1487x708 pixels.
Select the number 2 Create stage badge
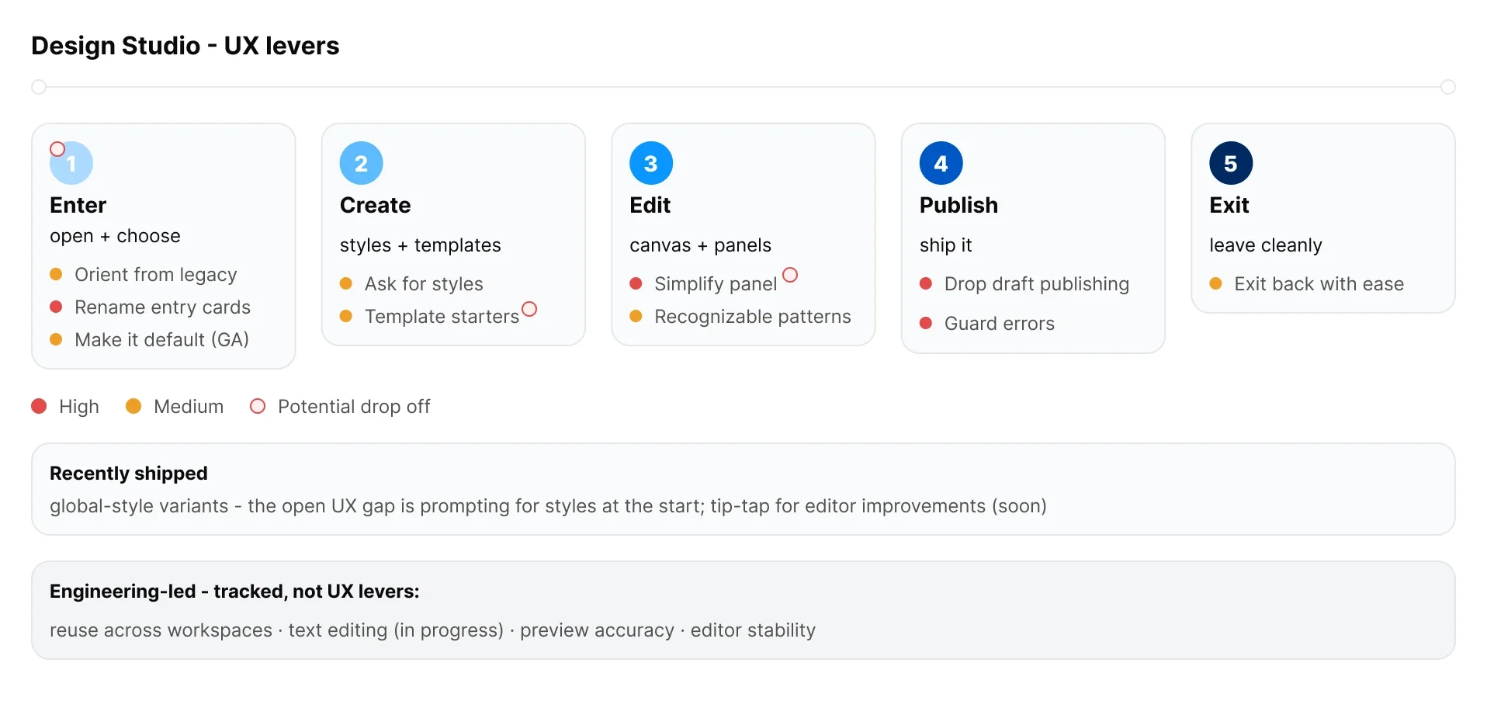(x=362, y=163)
